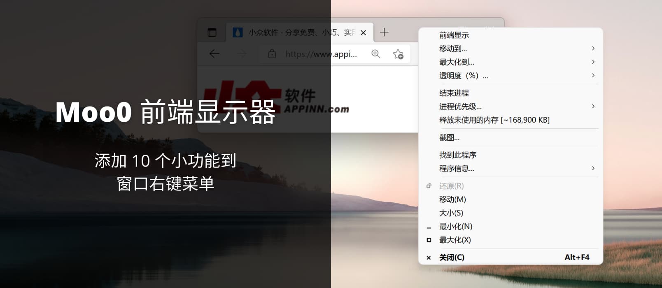Viewport: 662px width, 288px height.
Task: Select 释放未使用的内存 menu entry
Action: coord(510,120)
